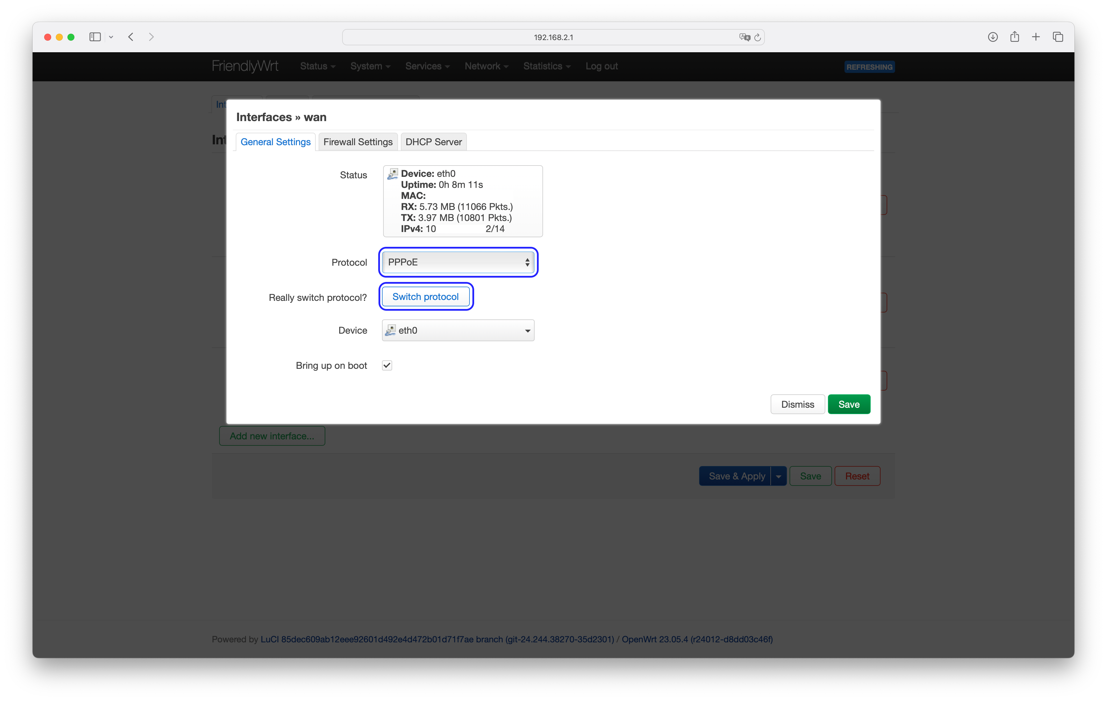This screenshot has height=701, width=1107.
Task: Reload the page with the refresh icon
Action: coord(758,37)
